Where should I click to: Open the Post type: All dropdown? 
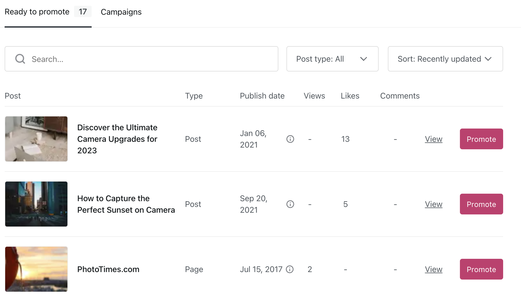332,59
